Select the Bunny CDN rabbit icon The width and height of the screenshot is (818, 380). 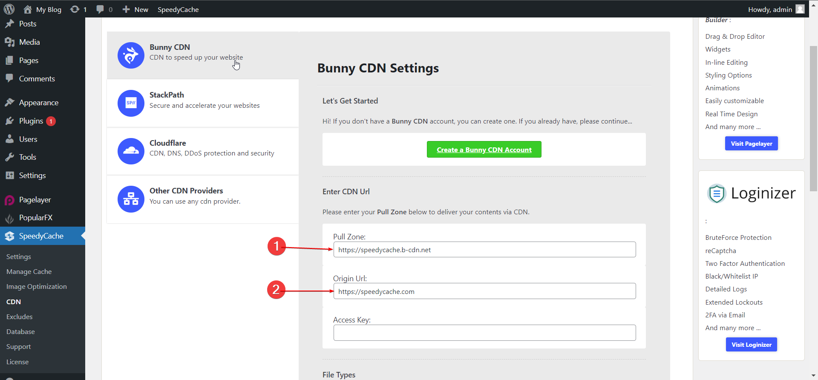(x=131, y=55)
